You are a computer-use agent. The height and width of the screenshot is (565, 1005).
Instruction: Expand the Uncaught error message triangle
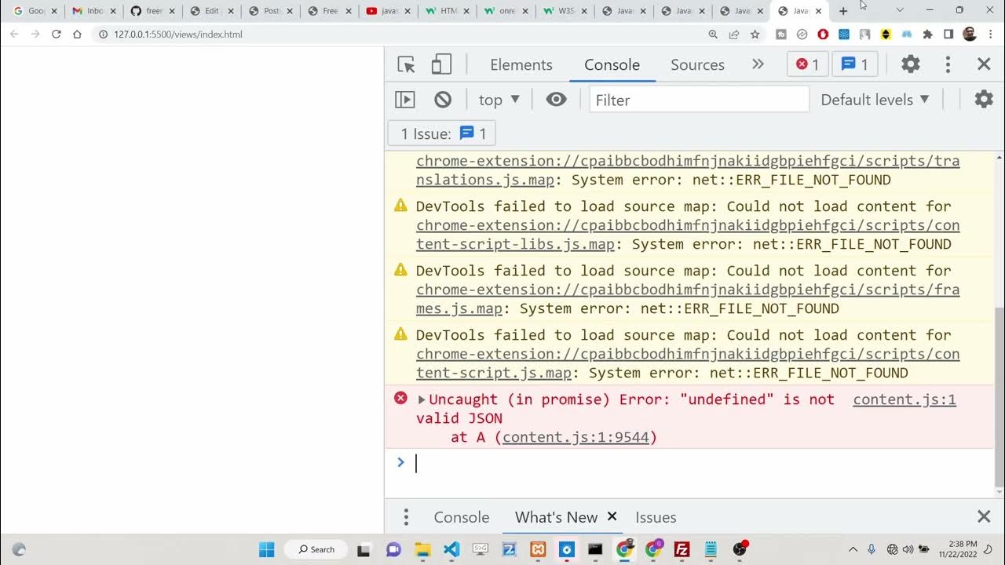click(422, 400)
